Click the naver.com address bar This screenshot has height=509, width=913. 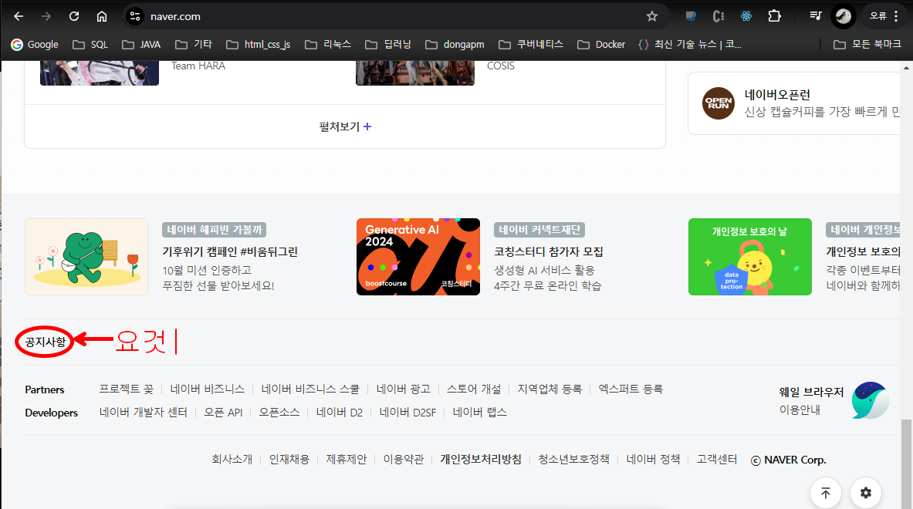[x=396, y=16]
